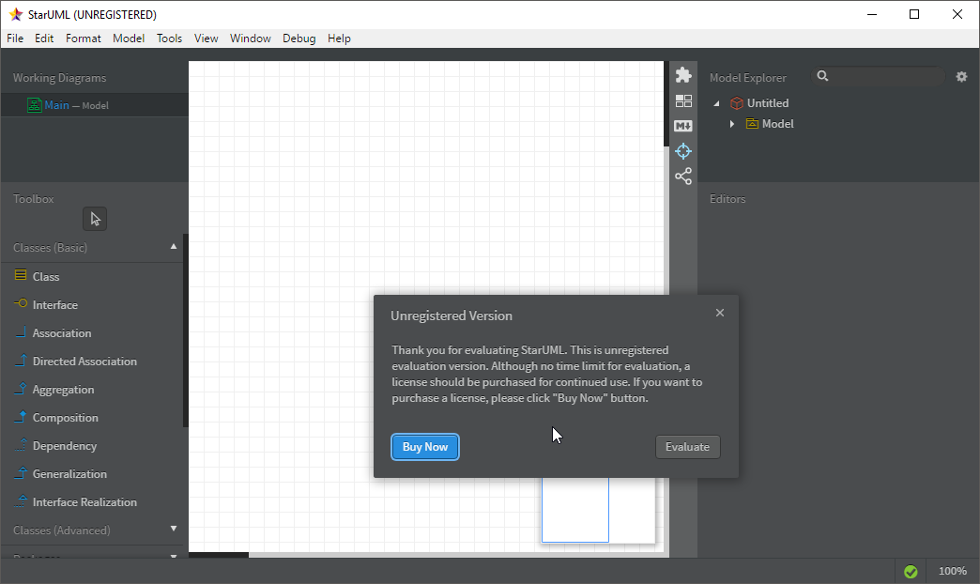Click the canvas horizontal scrollbar thumb

219,555
